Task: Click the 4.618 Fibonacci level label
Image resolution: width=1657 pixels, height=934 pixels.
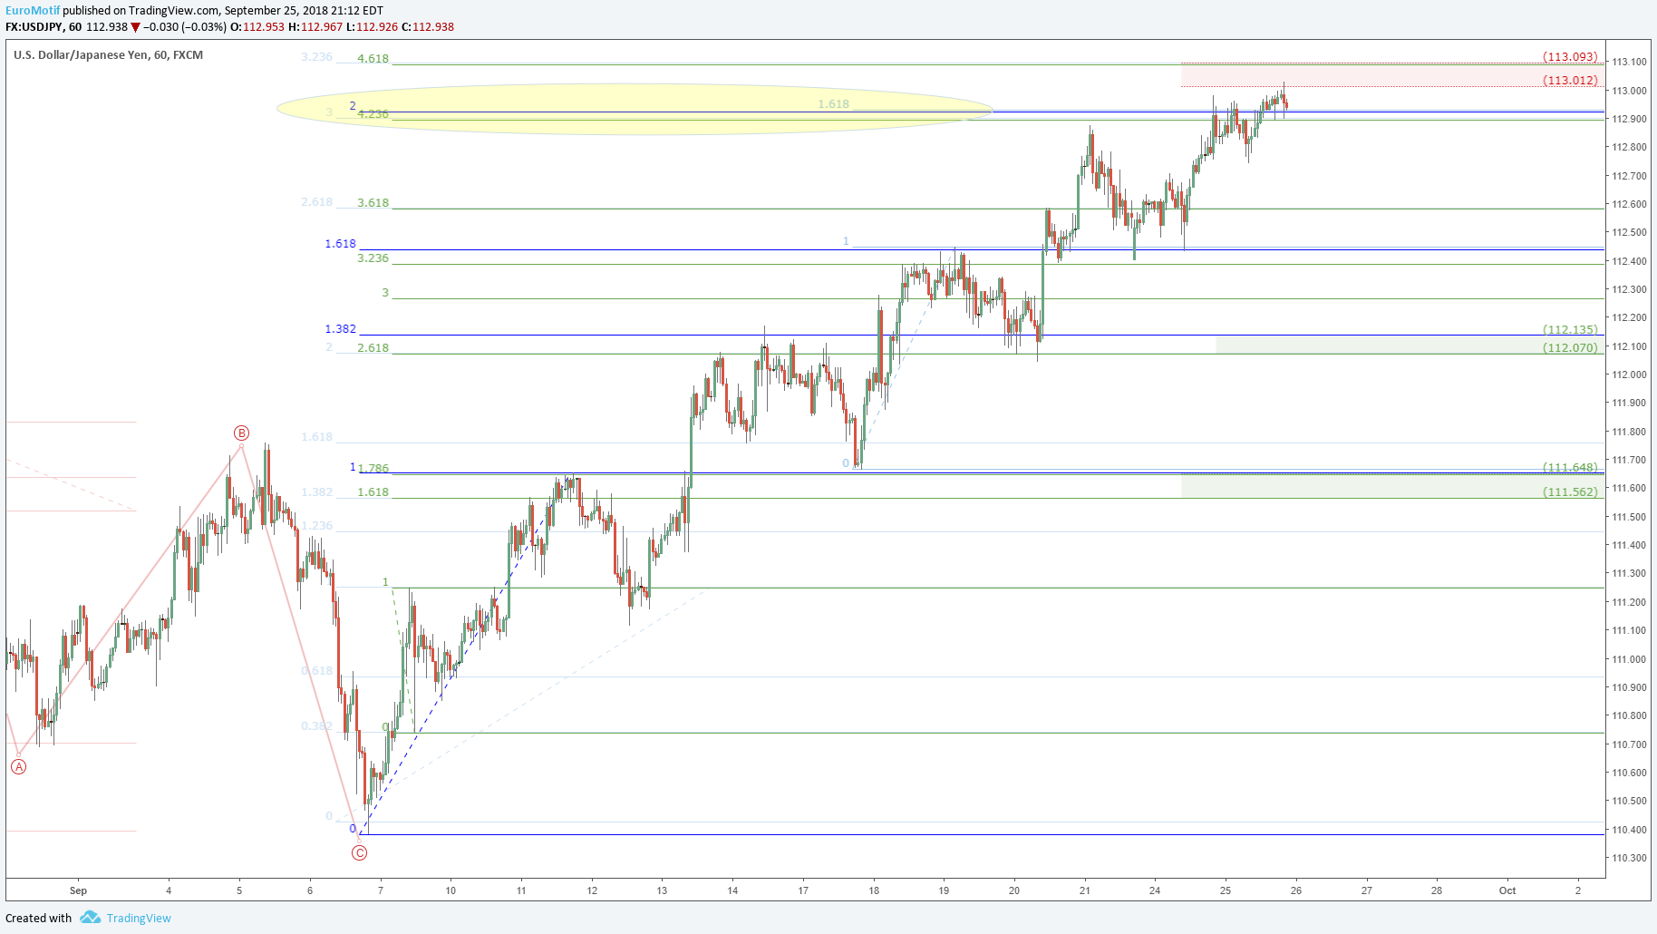Action: coord(373,59)
